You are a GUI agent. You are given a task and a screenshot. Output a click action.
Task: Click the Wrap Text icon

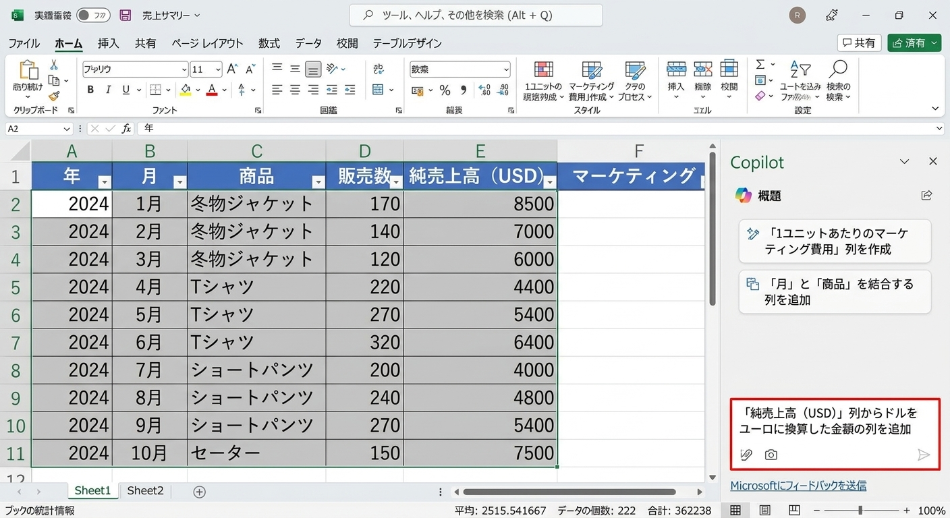coord(378,69)
